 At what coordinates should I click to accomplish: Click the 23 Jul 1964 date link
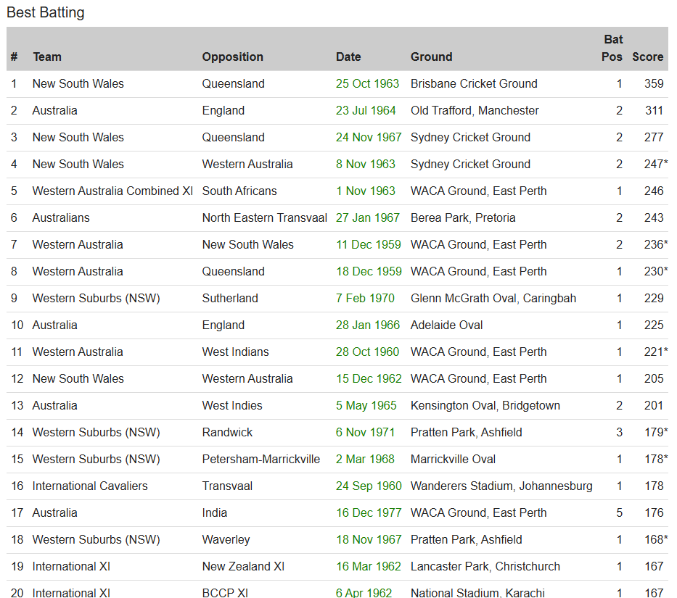tap(366, 110)
